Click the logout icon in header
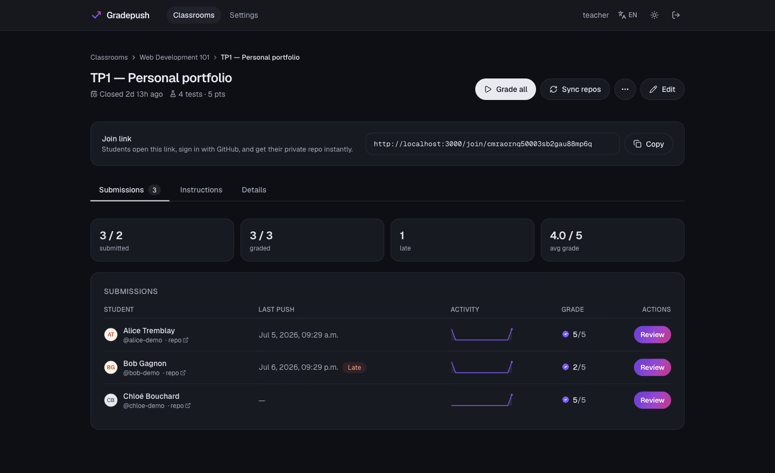Viewport: 775px width, 473px height. coord(676,15)
